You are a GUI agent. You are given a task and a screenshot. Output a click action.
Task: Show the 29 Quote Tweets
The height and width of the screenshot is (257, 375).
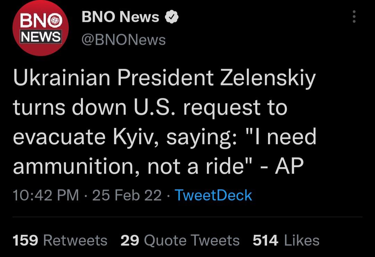point(180,240)
